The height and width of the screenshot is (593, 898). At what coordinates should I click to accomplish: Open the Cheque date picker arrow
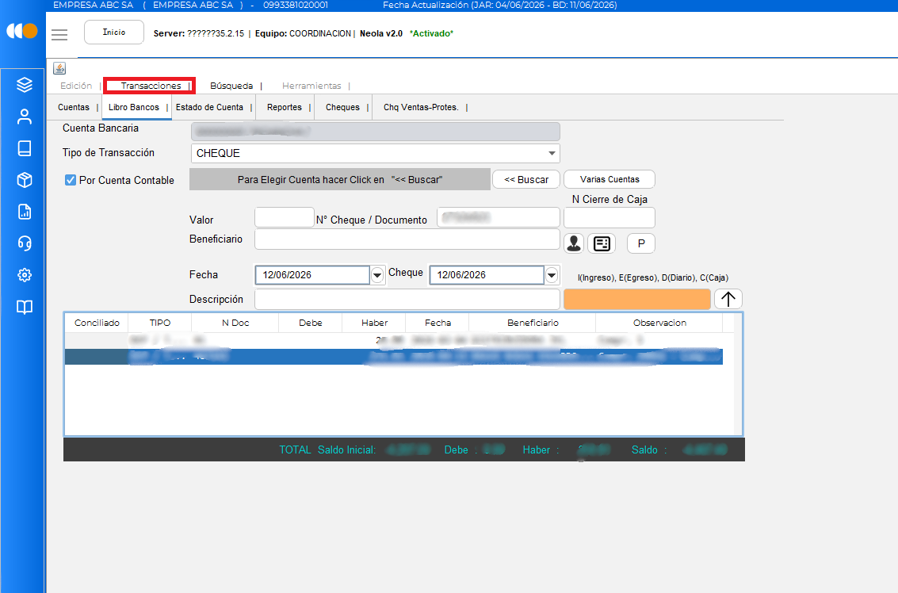coord(552,275)
